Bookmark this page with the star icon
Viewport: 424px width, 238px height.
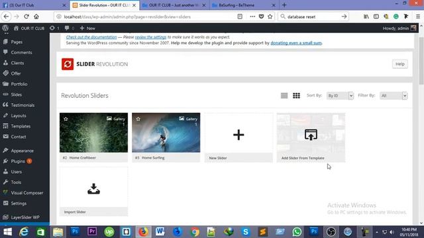[270, 17]
